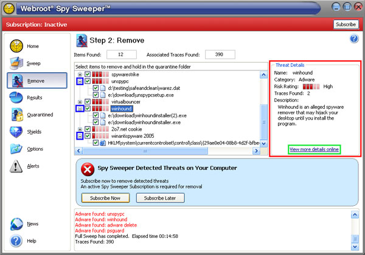Select the highlighted winhound tree row
This screenshot has width=365, height=255.
click(122, 109)
